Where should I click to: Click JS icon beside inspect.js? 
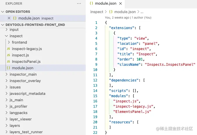point(8,55)
